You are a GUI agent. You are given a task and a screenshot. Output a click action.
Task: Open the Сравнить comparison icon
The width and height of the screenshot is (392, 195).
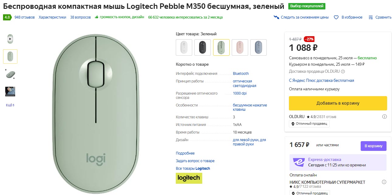pyautogui.click(x=371, y=17)
